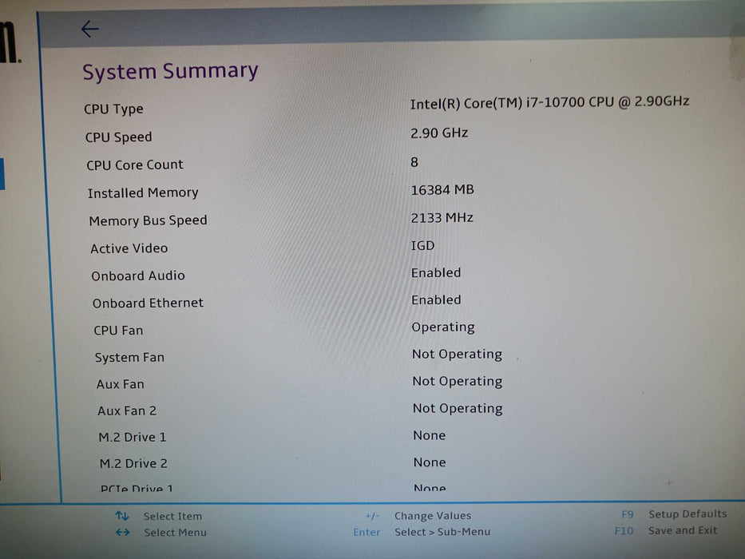Click the 2133 MHz value
The width and height of the screenshot is (745, 559).
click(442, 218)
